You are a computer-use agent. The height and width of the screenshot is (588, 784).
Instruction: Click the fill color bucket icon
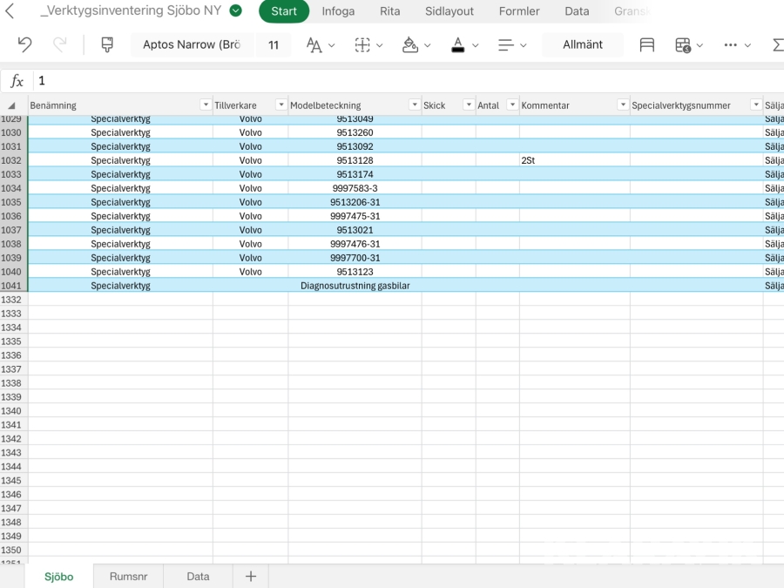point(410,44)
